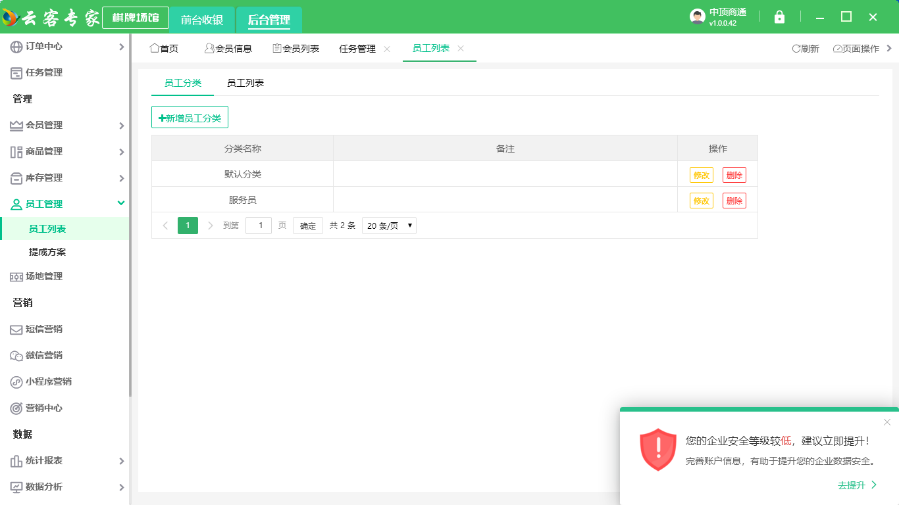Click the 短信营销 envelope icon

coord(16,329)
